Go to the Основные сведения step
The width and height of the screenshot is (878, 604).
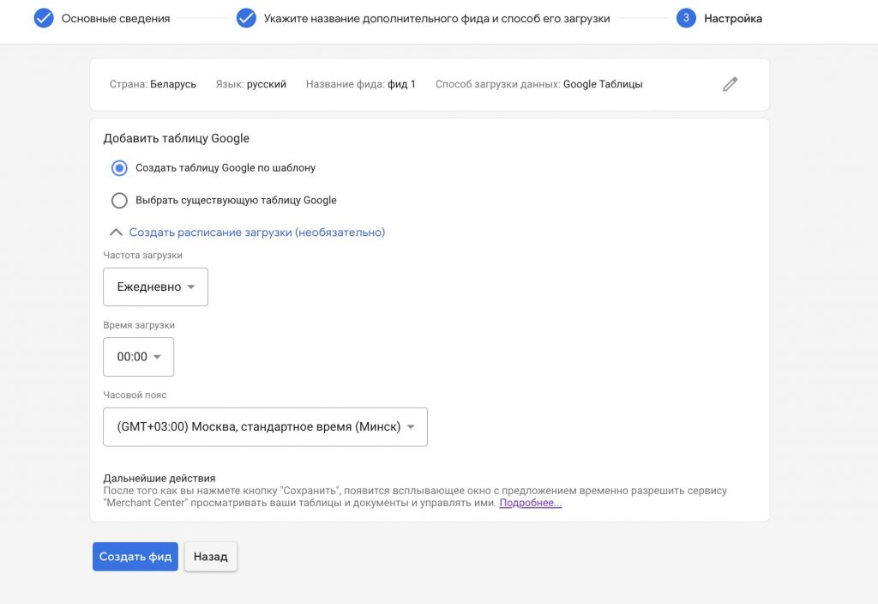(x=116, y=19)
